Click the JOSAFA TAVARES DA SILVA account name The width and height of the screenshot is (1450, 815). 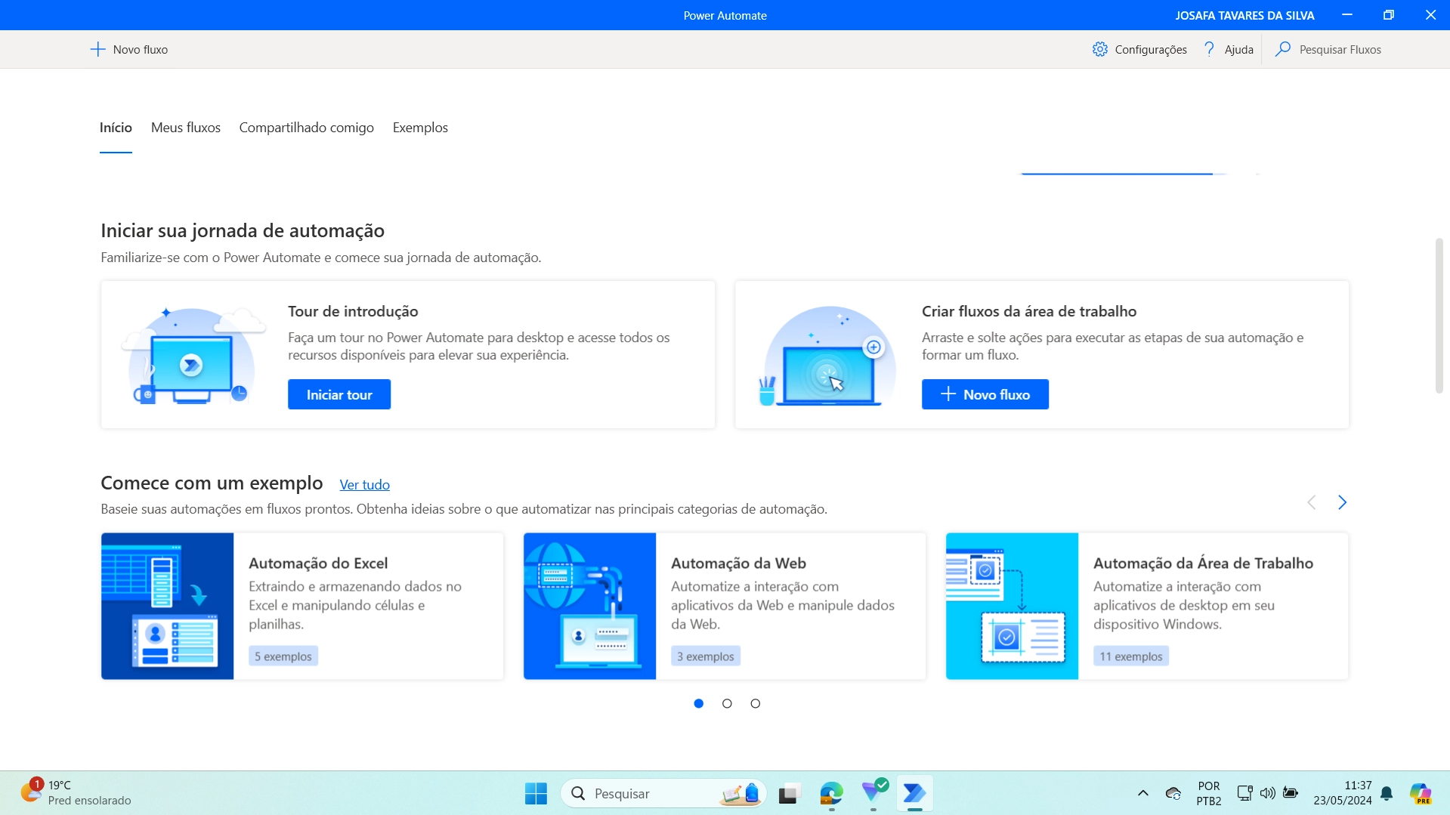click(1244, 15)
